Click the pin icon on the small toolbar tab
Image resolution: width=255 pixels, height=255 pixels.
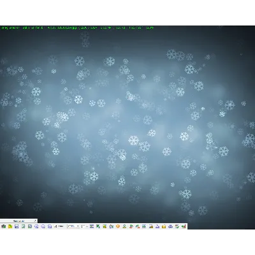[x=35, y=221]
